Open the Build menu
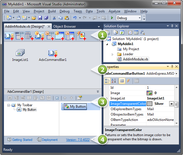The height and width of the screenshot is (155, 183). tap(52, 11)
